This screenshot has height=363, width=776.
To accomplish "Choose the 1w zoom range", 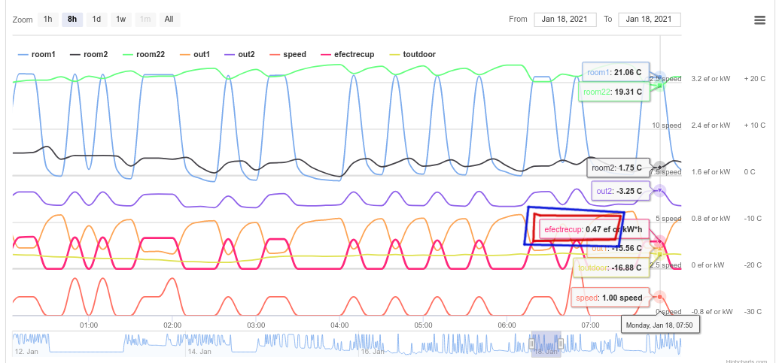I will point(120,20).
